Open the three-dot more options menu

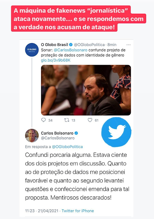128,45
